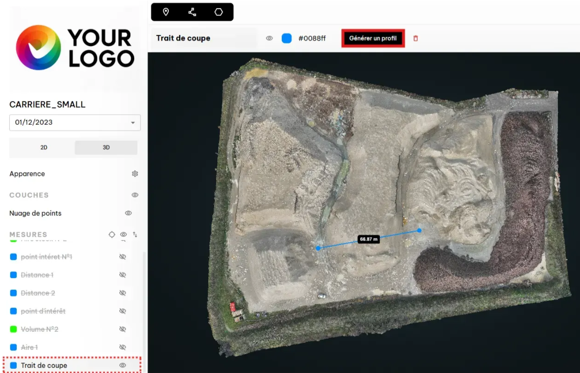Select Aire 1 in the measures list
The height and width of the screenshot is (373, 580).
click(x=29, y=347)
